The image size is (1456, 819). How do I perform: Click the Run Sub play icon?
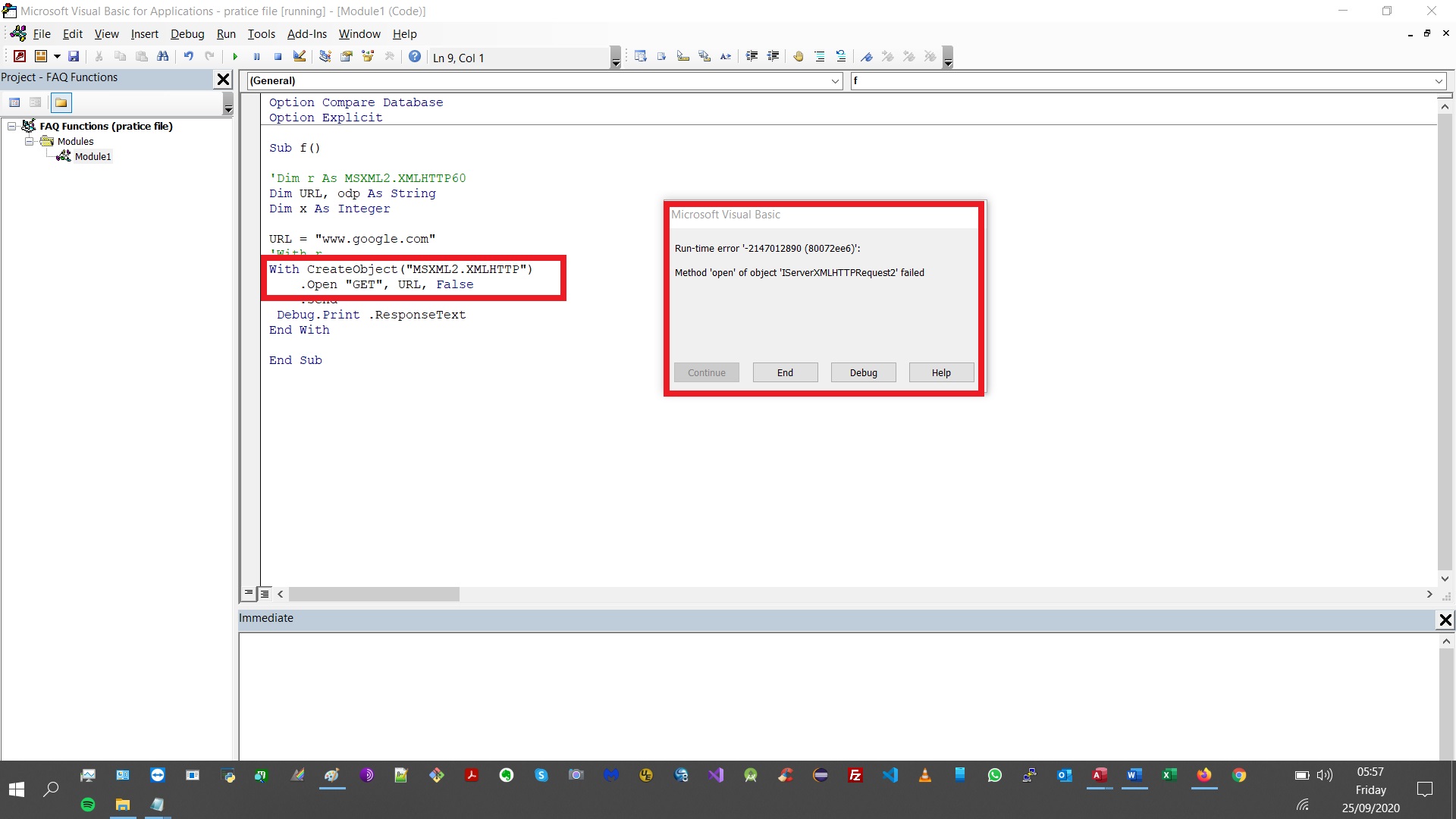coord(235,57)
